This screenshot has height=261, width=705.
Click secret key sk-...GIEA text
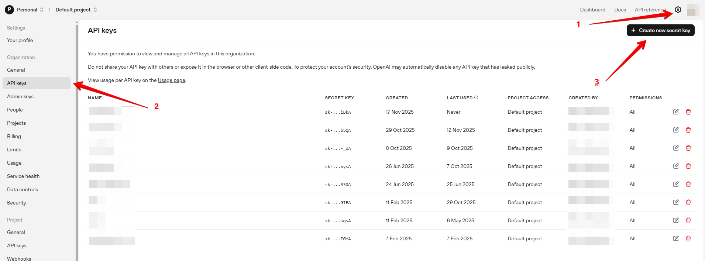coord(338,203)
